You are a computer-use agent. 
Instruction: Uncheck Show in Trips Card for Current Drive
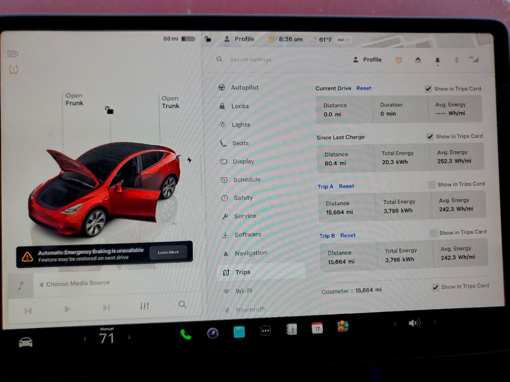tap(428, 89)
